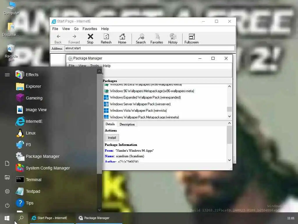Click the file explorer icon in start sidebar

(x=7, y=177)
